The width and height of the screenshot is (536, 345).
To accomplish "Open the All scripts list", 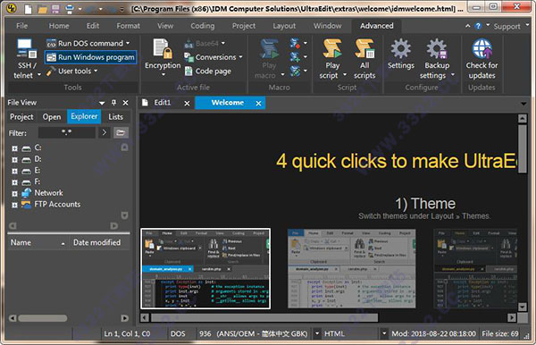I will pos(364,48).
